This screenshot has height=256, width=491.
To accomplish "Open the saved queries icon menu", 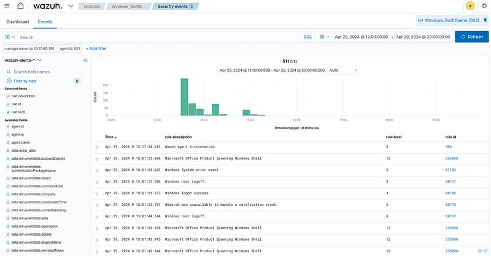I will [10, 37].
